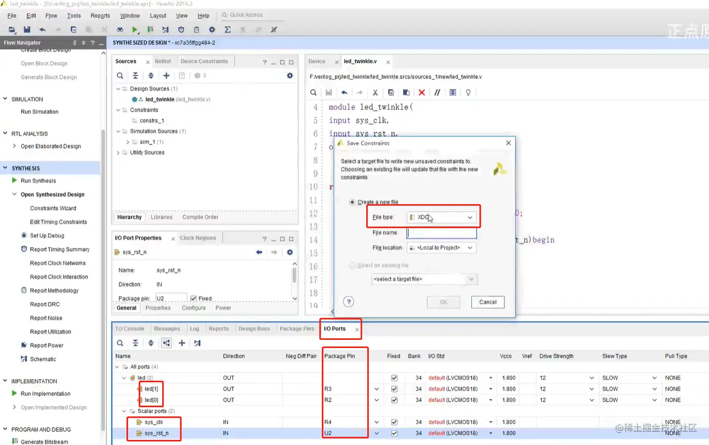Close the Save Constraints dialog
The height and width of the screenshot is (445, 709).
(508, 143)
